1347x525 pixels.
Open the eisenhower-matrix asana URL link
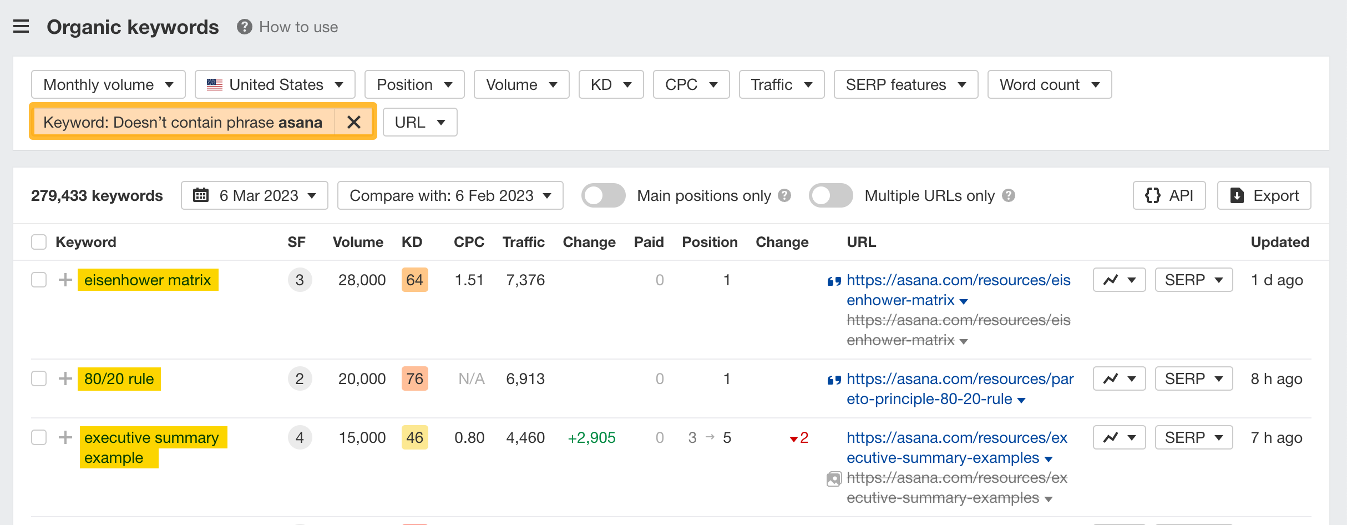point(958,290)
